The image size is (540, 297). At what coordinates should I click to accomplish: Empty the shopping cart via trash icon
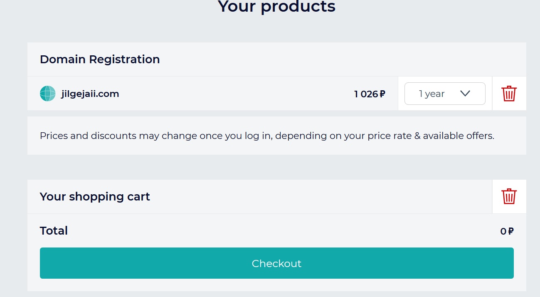tap(509, 196)
